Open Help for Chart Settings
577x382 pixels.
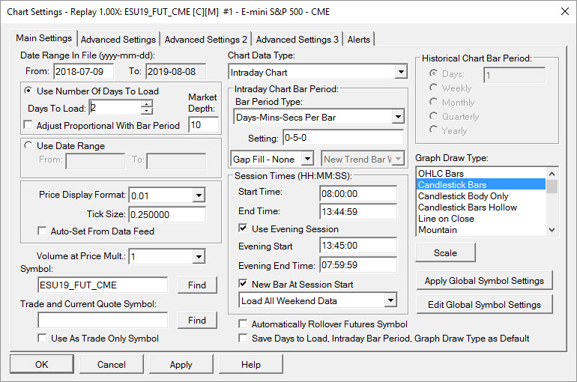coord(251,364)
